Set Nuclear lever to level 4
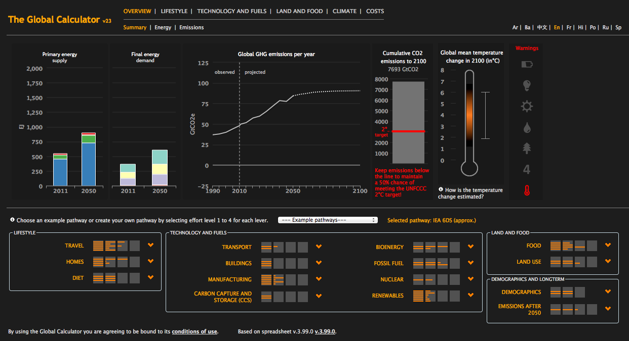This screenshot has height=341, width=629. (x=455, y=280)
